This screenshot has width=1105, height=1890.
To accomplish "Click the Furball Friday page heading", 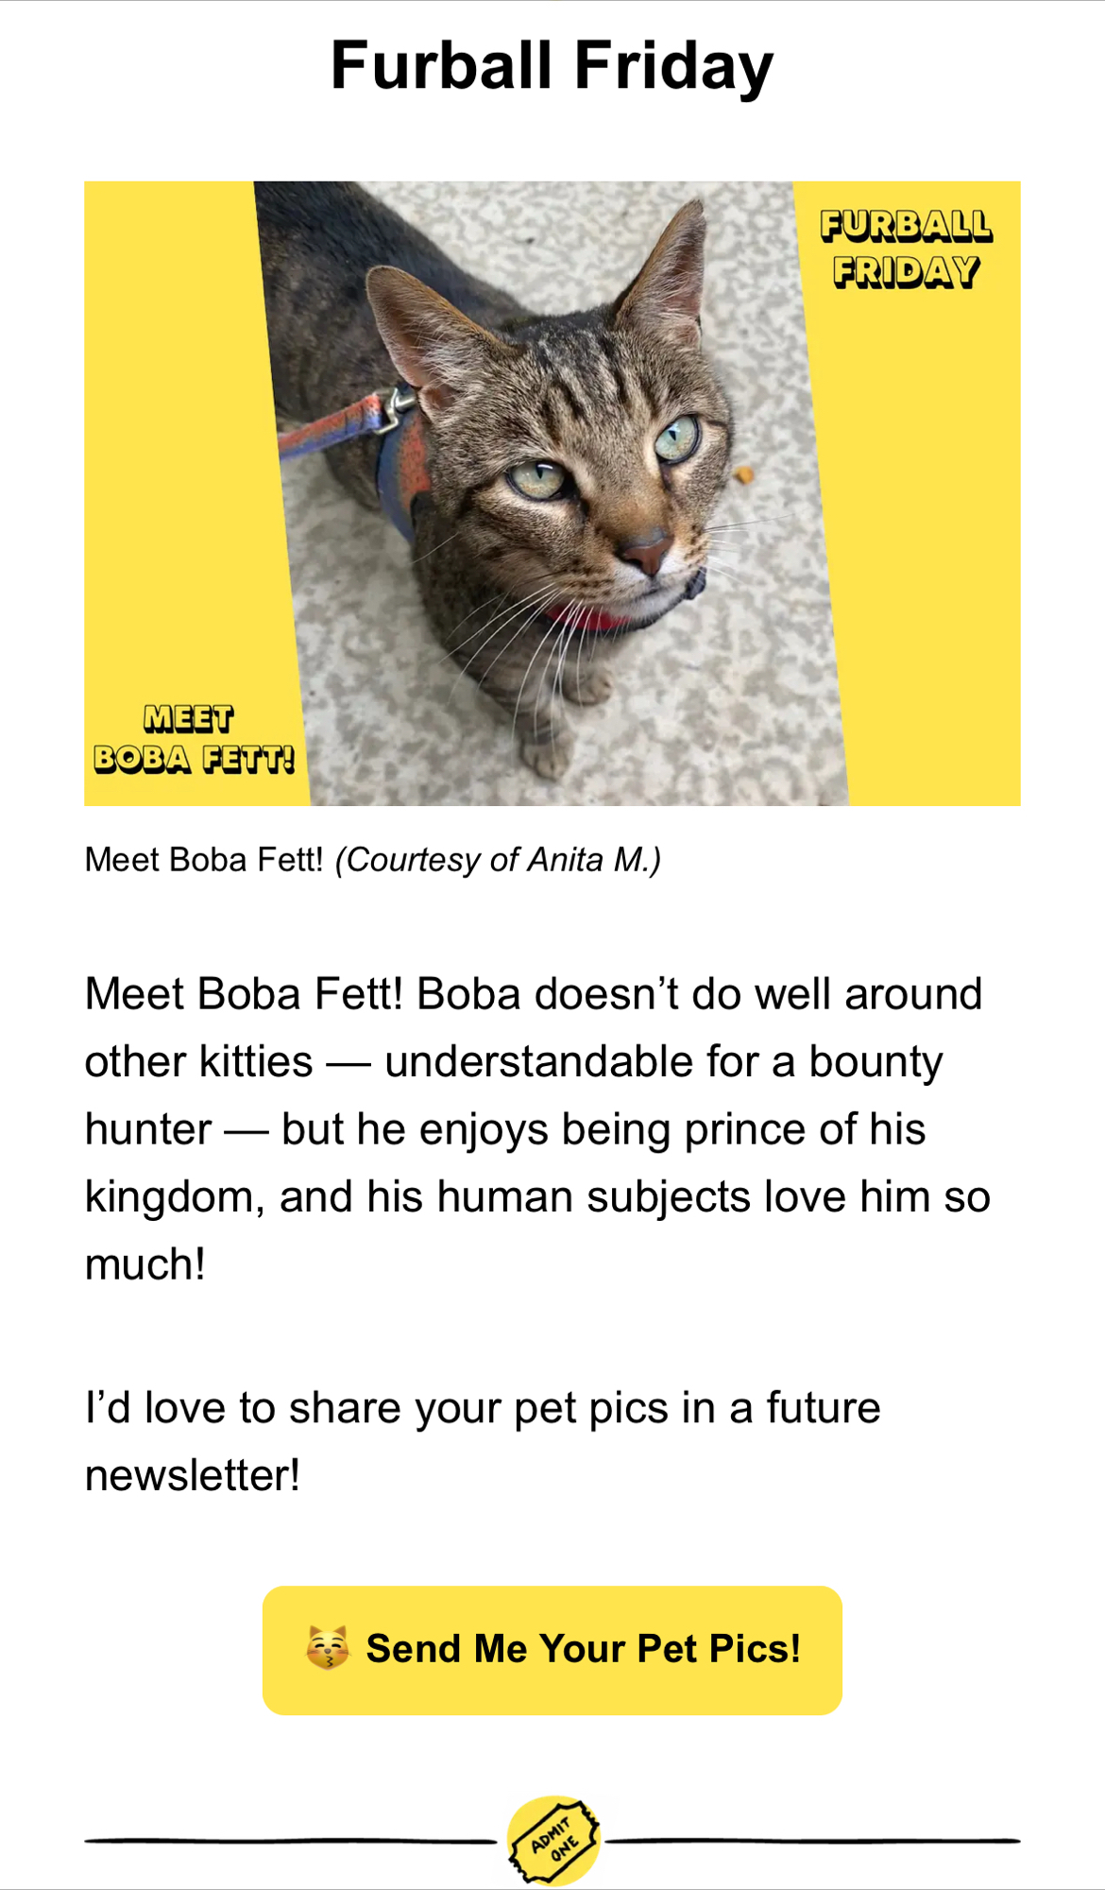I will click(x=552, y=66).
